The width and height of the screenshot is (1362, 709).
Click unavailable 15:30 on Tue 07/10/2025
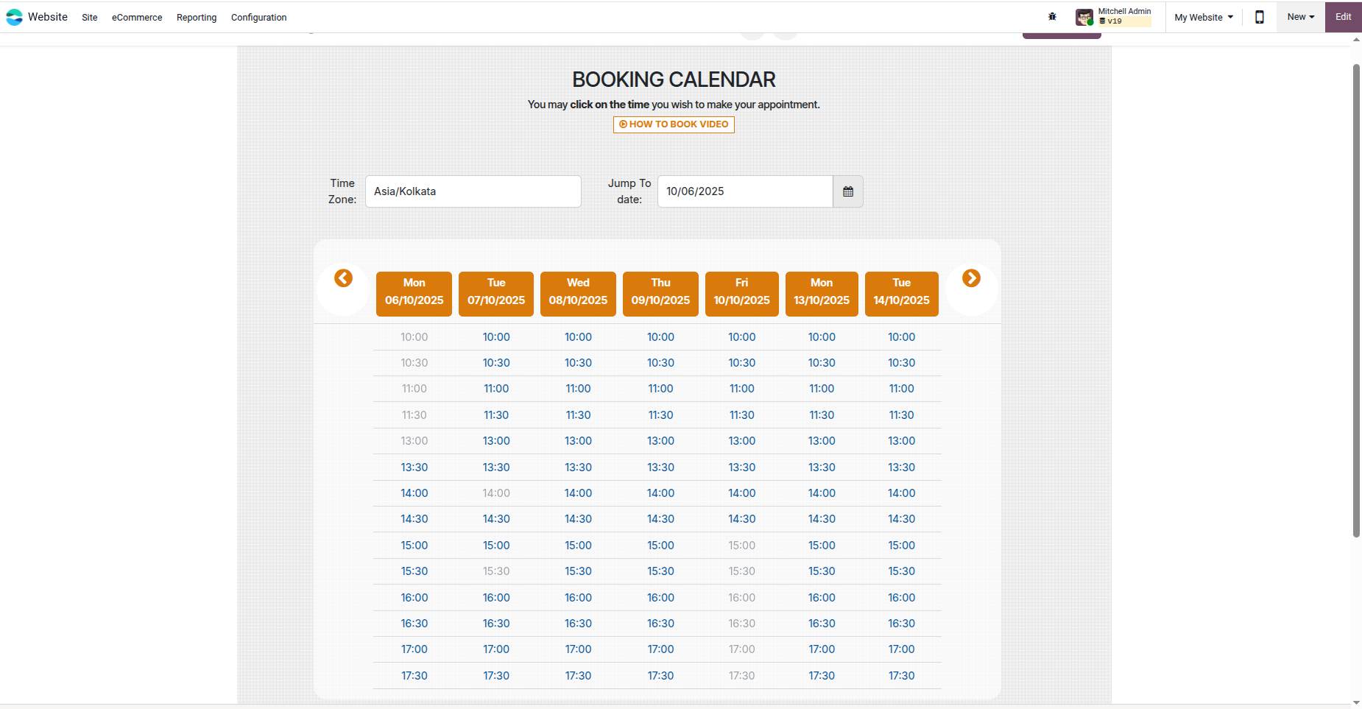[x=496, y=571]
